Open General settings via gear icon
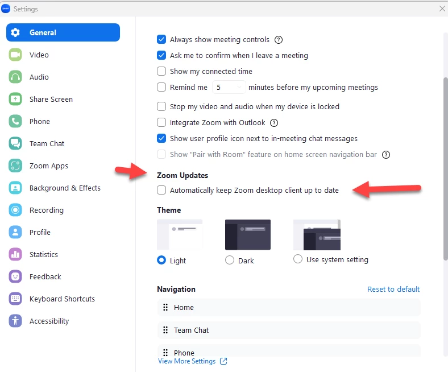The image size is (448, 372). (15, 32)
